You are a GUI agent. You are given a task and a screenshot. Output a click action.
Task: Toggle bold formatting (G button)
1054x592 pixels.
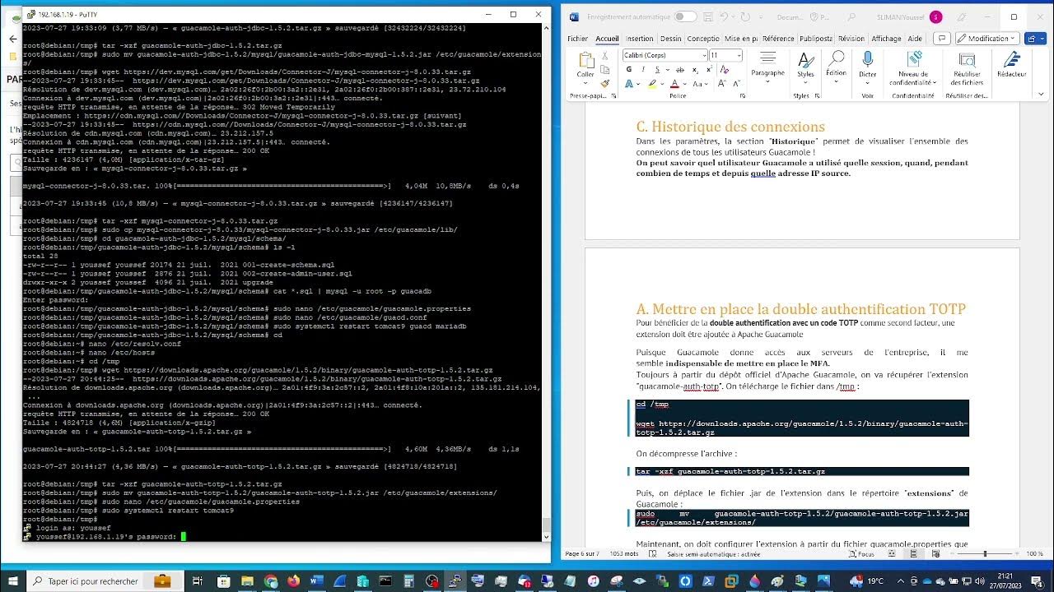click(629, 70)
